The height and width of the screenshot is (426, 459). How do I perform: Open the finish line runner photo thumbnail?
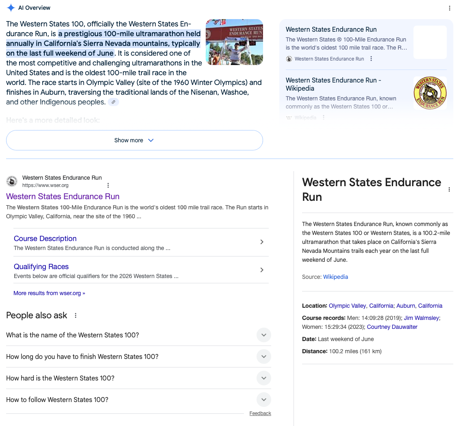coord(234,42)
